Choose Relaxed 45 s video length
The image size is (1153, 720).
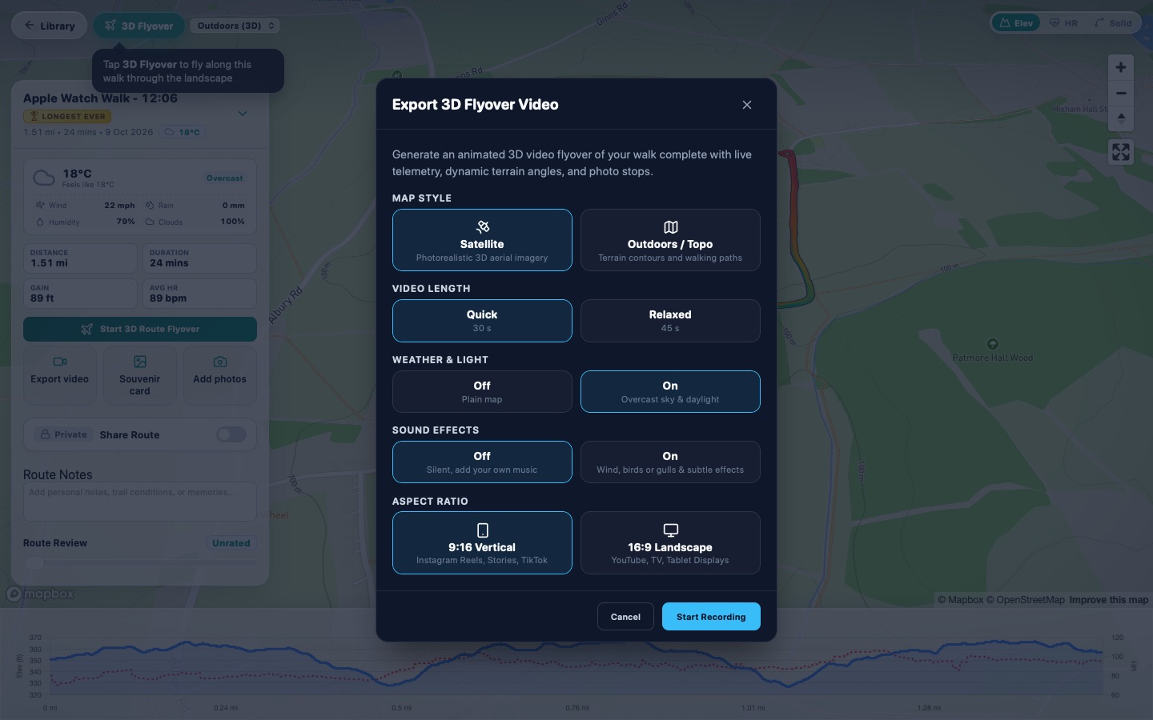tap(670, 321)
